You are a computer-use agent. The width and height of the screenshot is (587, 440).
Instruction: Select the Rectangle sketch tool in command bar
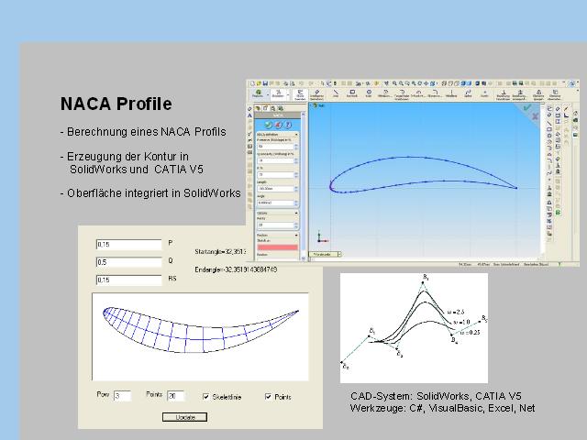coord(352,93)
